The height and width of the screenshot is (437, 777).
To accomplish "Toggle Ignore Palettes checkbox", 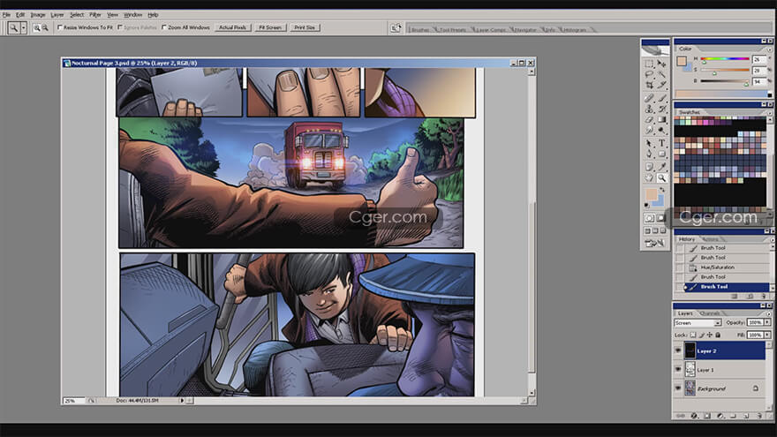I will tap(120, 27).
